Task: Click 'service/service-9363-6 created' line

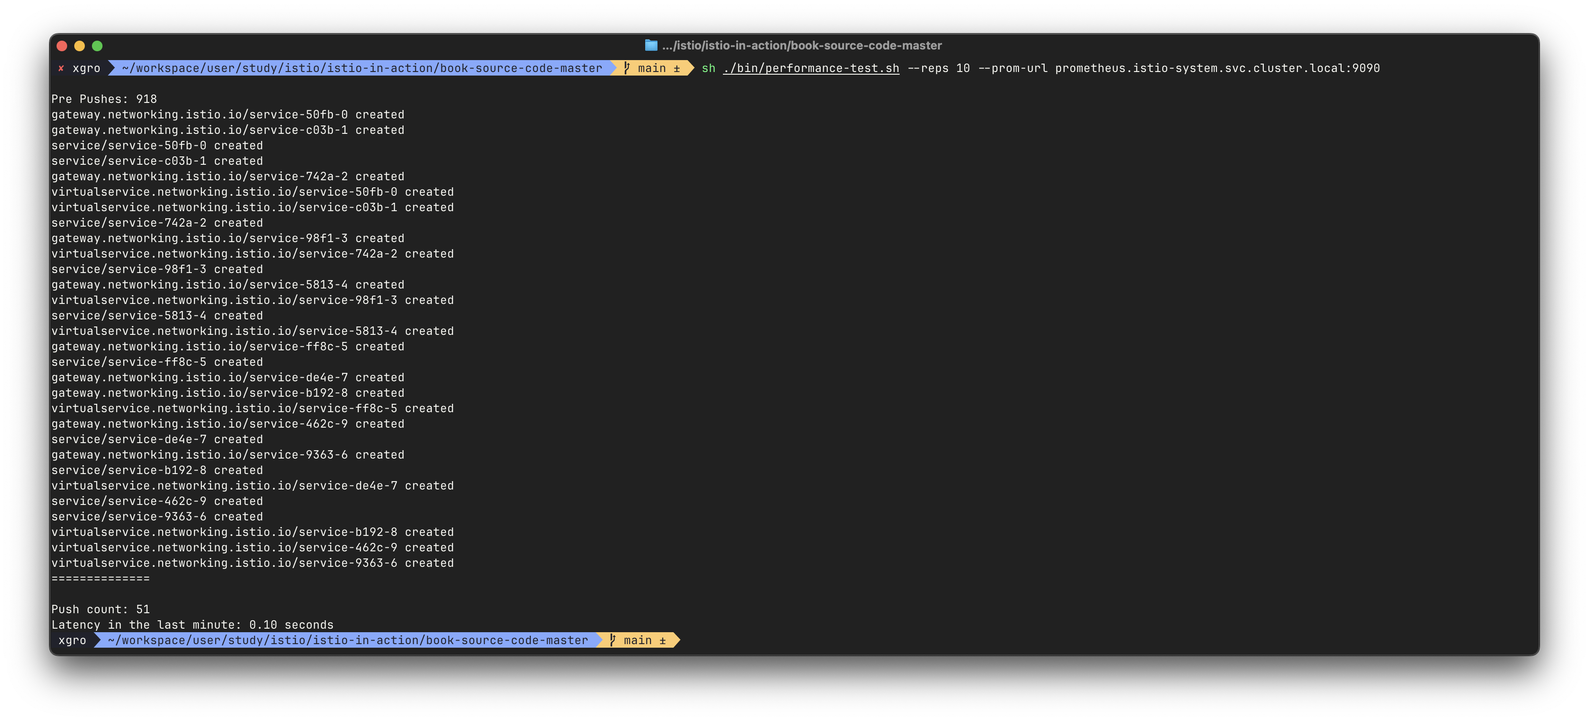Action: tap(157, 516)
